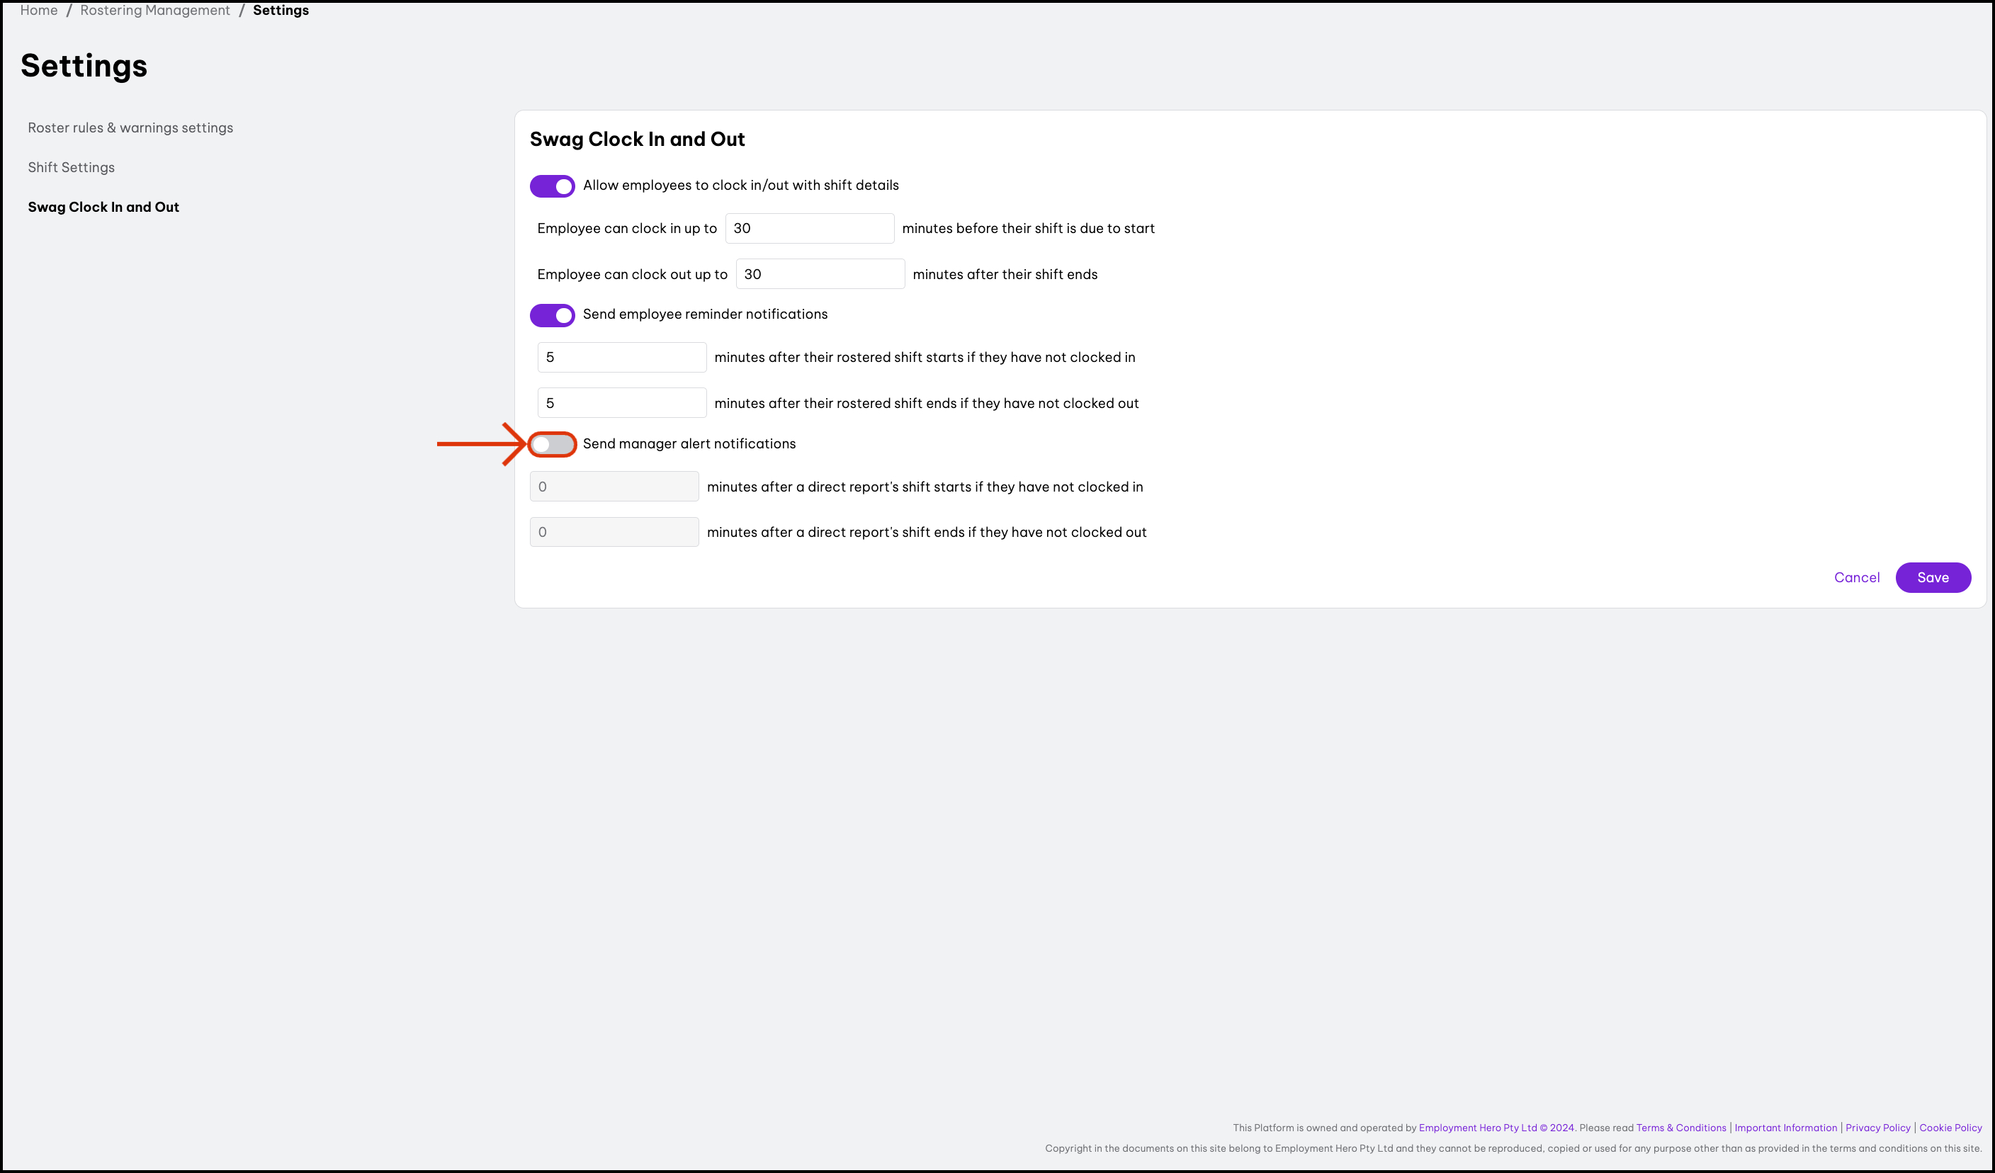Click manager alert field for shift ends
The height and width of the screenshot is (1173, 1995).
614,532
